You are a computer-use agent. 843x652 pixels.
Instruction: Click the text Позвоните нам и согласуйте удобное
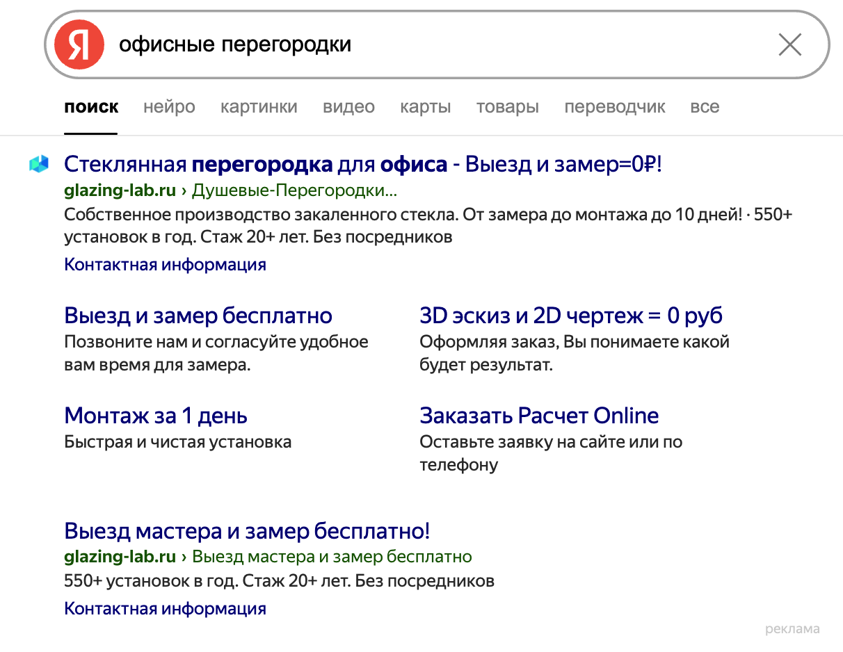(216, 342)
